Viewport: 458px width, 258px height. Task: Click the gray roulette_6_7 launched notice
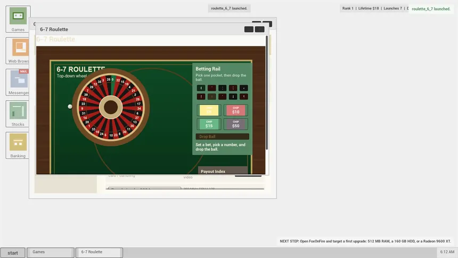click(x=229, y=8)
